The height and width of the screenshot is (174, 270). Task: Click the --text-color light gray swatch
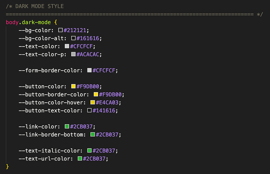67,46
